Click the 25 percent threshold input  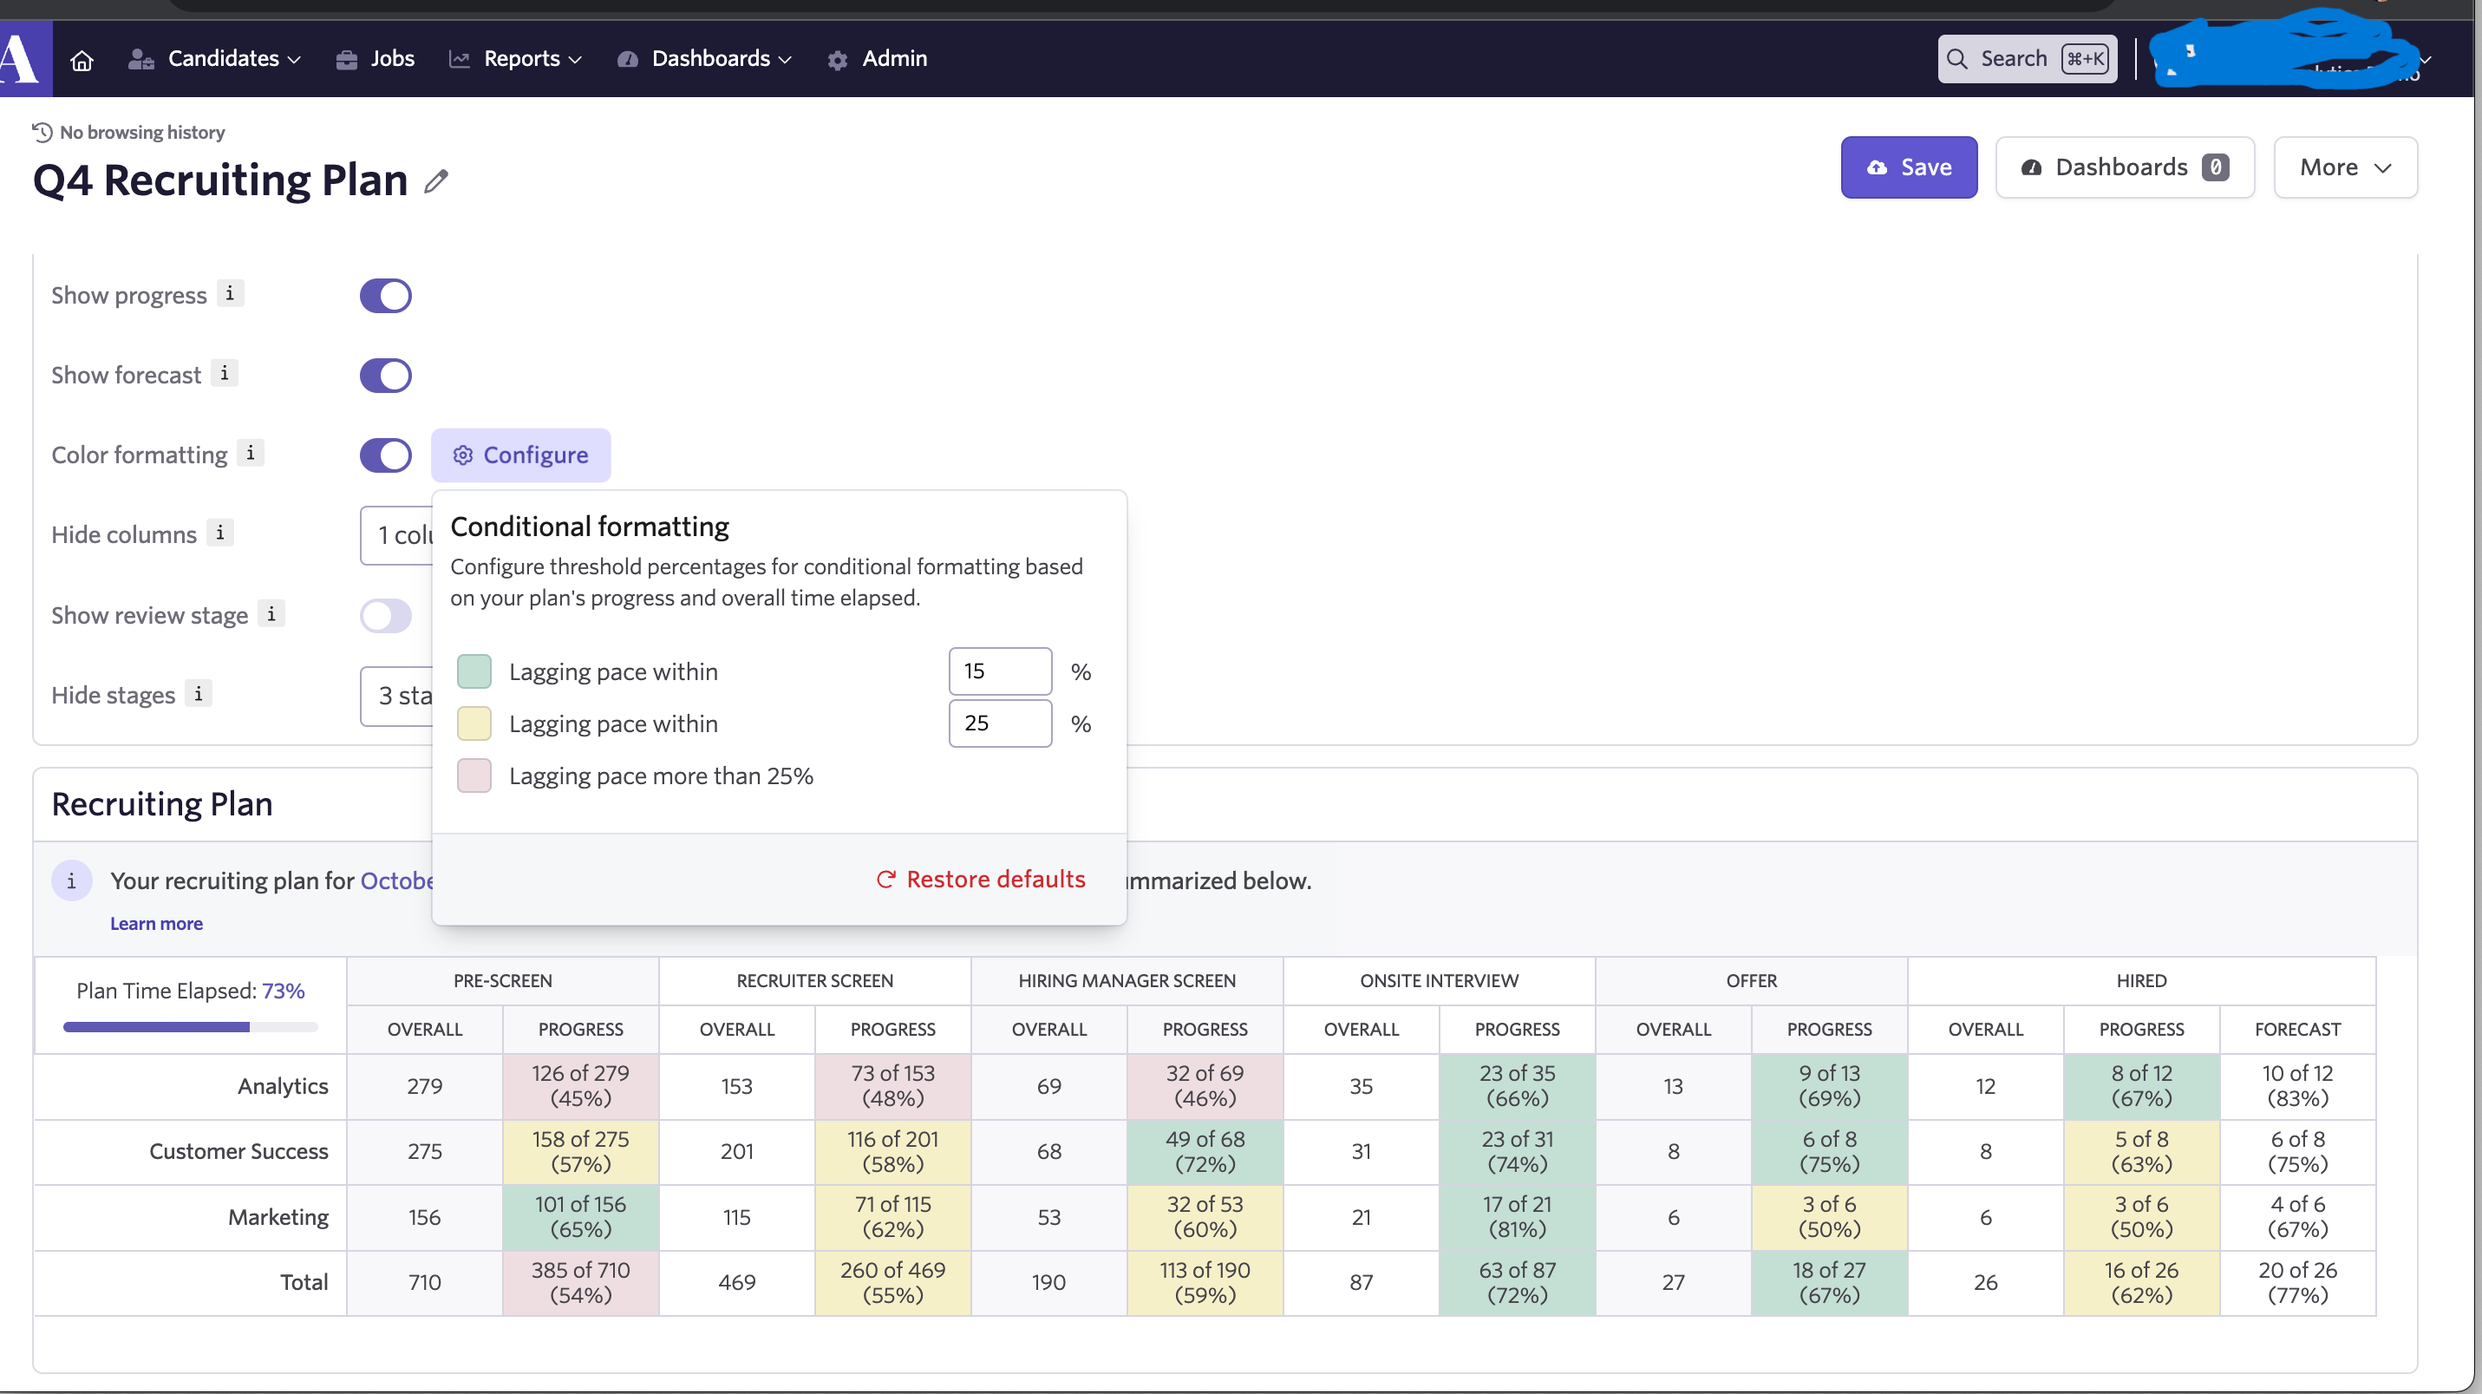coord(999,723)
